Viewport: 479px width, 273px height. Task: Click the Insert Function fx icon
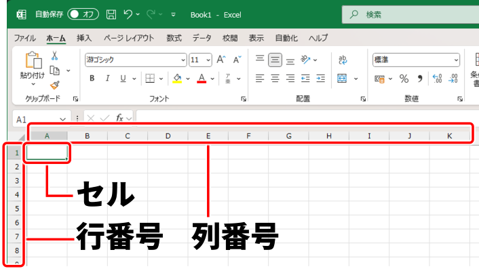(119, 118)
